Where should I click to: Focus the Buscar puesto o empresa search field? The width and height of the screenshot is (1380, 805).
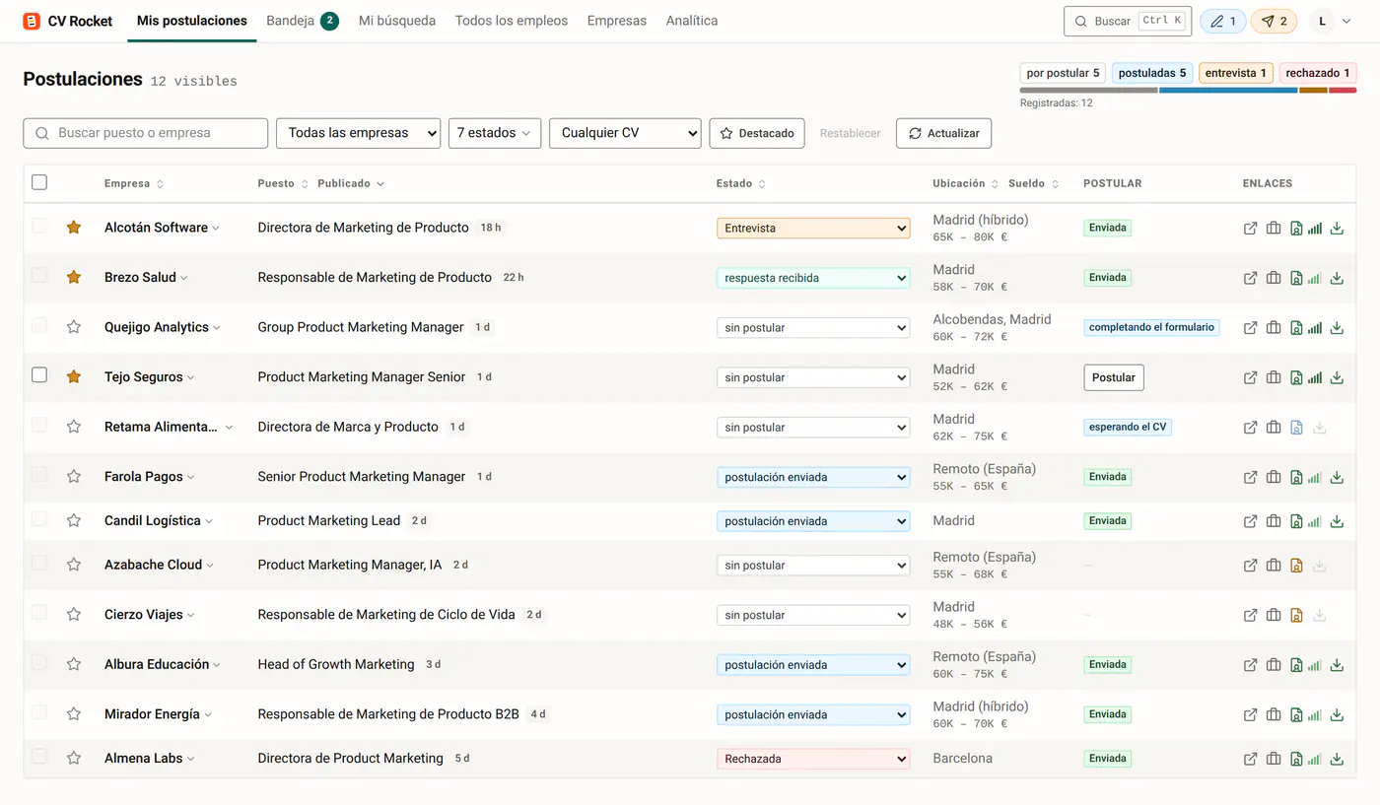146,133
